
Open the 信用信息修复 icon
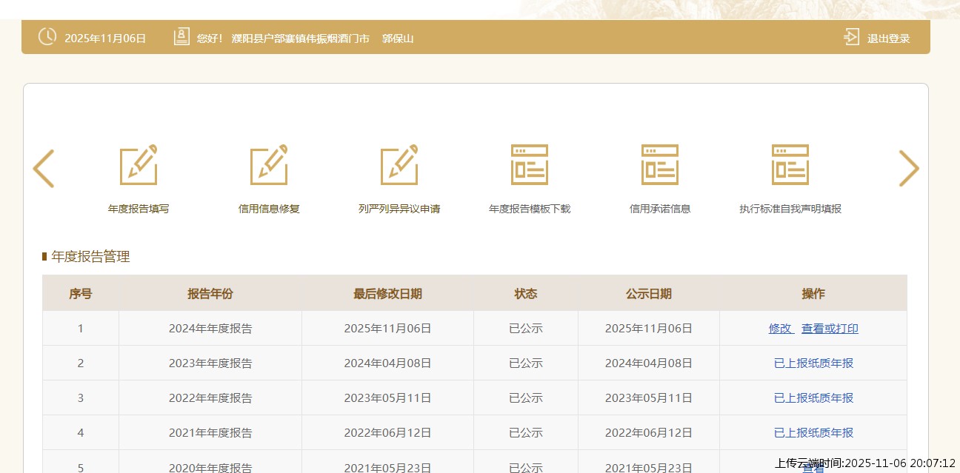(x=269, y=164)
